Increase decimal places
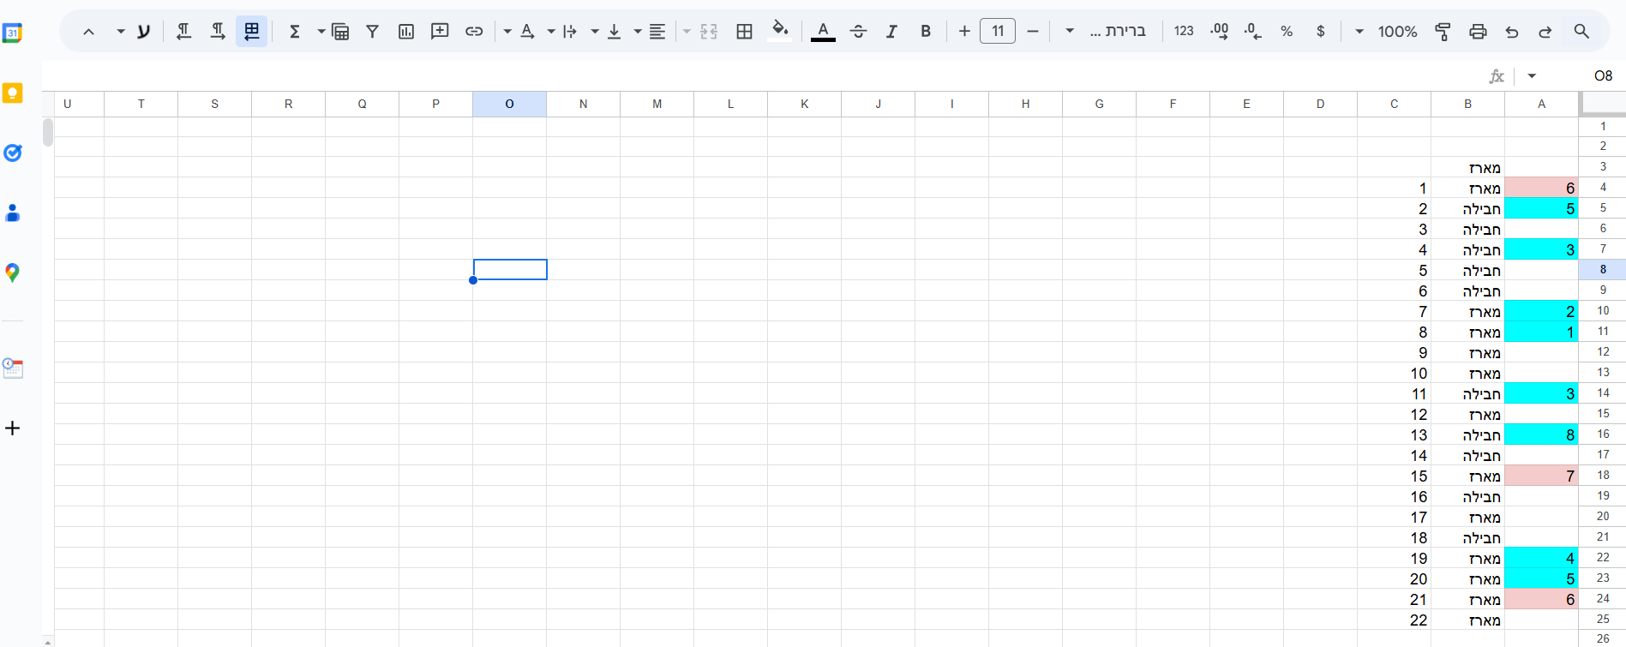The image size is (1626, 647). click(x=1219, y=32)
